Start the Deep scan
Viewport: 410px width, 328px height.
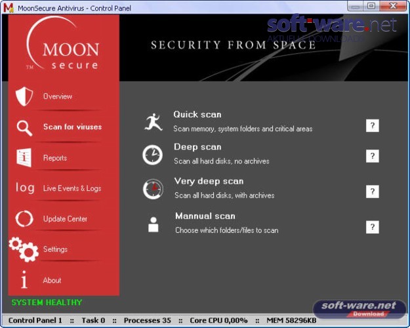coord(197,147)
